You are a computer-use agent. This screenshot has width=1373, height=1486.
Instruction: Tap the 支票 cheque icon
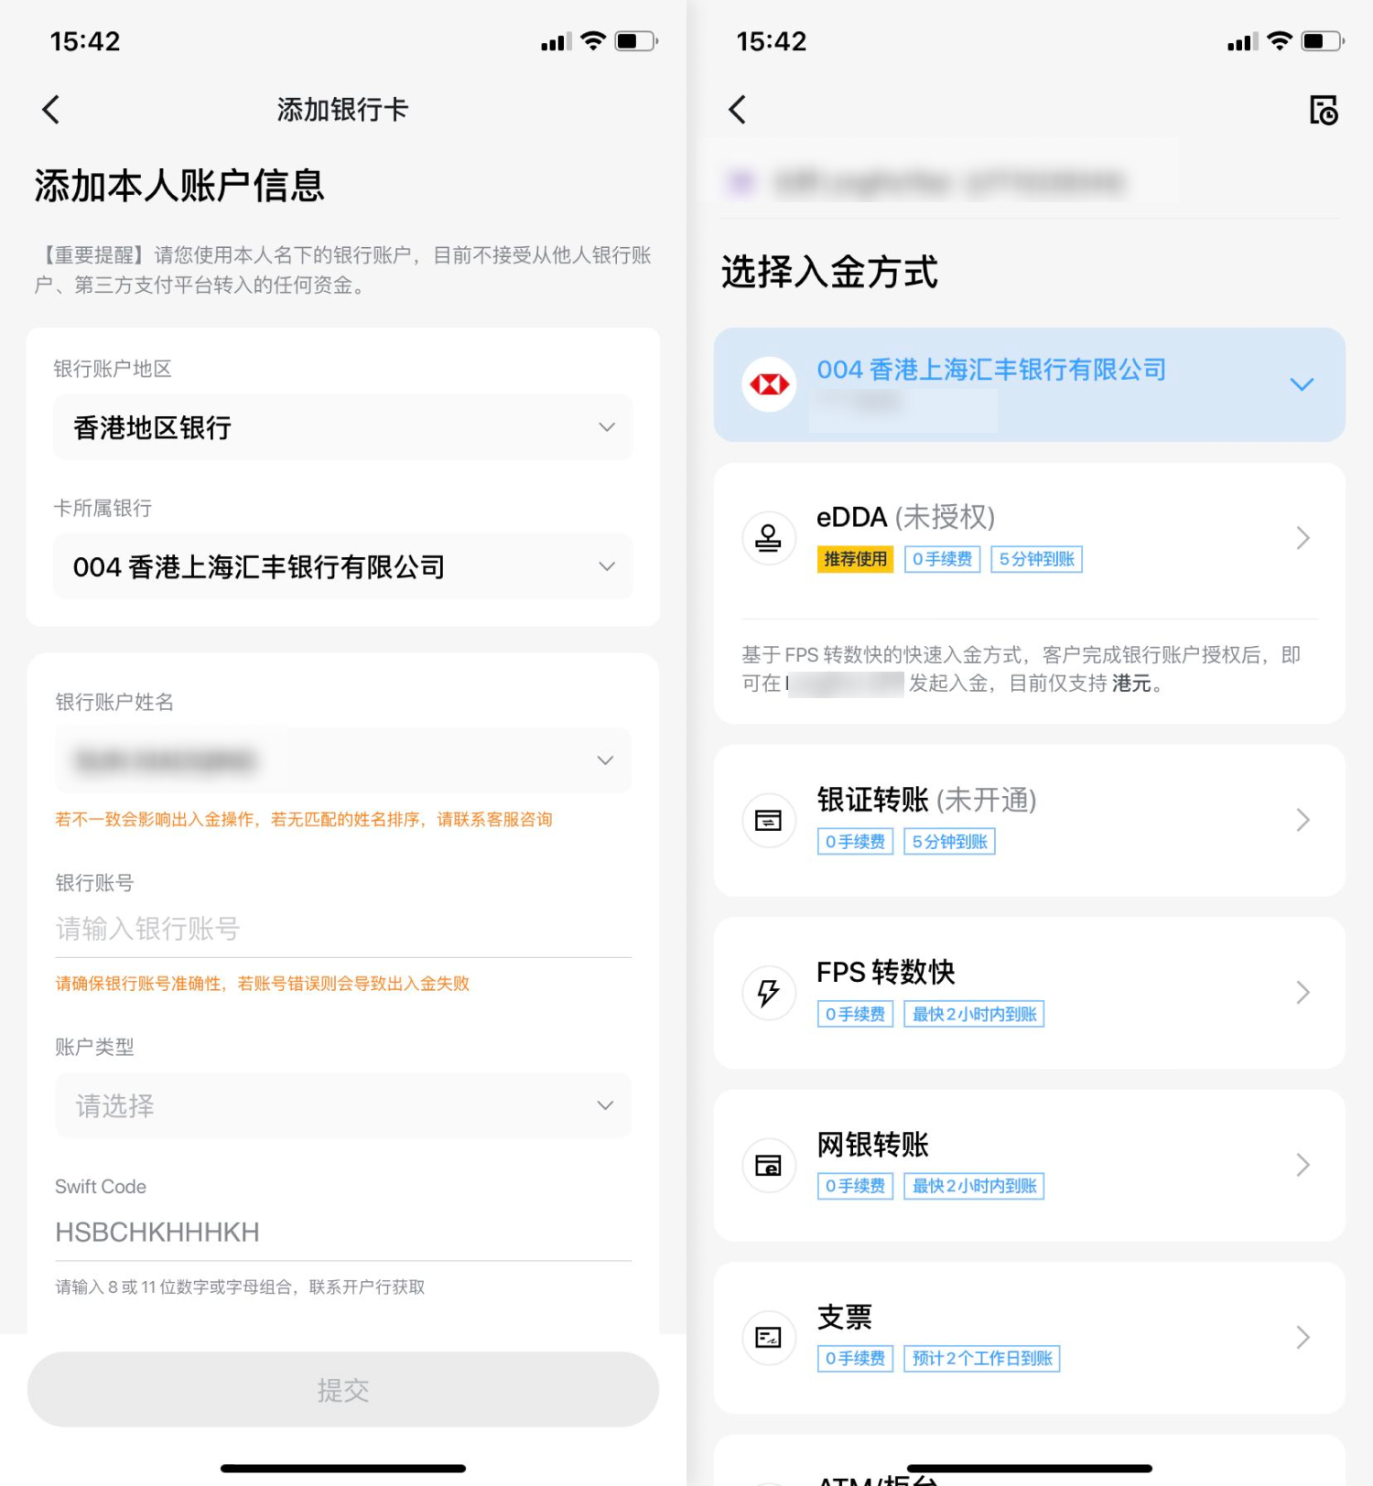pyautogui.click(x=769, y=1338)
